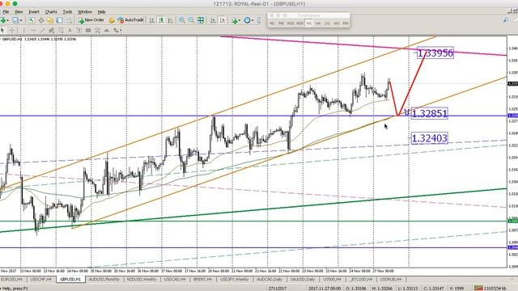Open the MetaEditor gold icon
The image size is (518, 291).
point(112,20)
